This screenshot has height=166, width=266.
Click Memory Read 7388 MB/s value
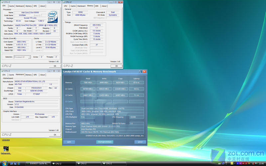coord(88,83)
